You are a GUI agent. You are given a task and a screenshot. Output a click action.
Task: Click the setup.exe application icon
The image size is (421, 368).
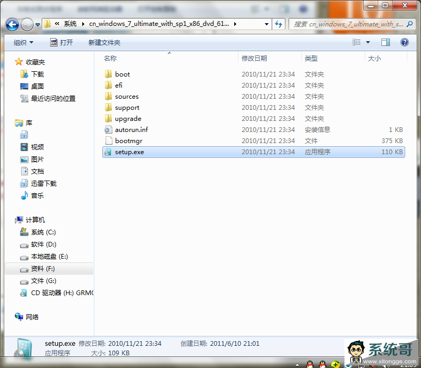pyautogui.click(x=108, y=152)
